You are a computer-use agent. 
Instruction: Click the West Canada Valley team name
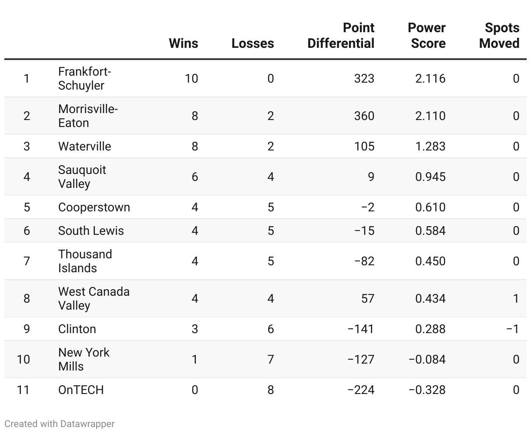pyautogui.click(x=94, y=298)
